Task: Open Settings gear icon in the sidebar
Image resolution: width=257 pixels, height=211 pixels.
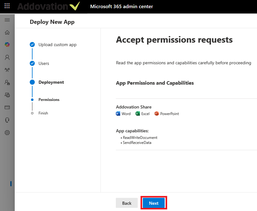Action: [7, 133]
